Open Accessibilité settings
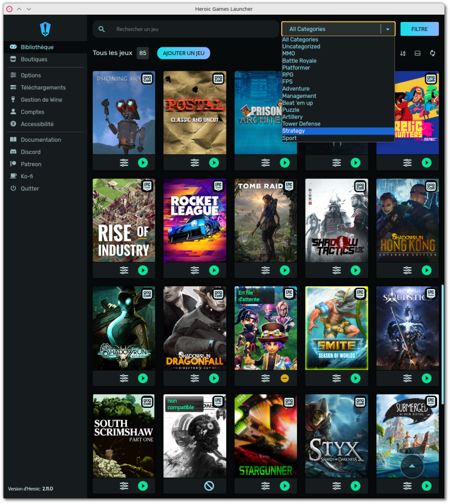Screen dimensions: 450x504 coord(46,124)
